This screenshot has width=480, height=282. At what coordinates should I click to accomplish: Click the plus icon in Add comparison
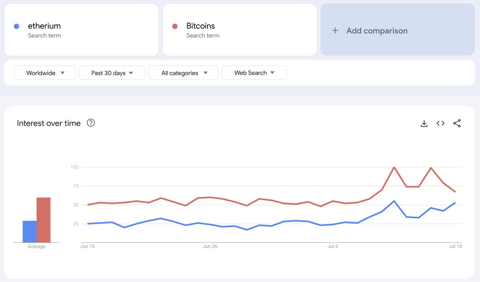(335, 31)
